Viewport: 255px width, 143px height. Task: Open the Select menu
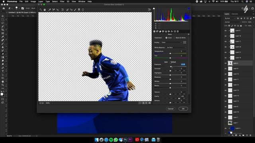pyautogui.click(x=55, y=2)
